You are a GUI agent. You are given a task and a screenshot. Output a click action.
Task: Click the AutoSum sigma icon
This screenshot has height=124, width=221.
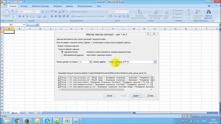189,10
